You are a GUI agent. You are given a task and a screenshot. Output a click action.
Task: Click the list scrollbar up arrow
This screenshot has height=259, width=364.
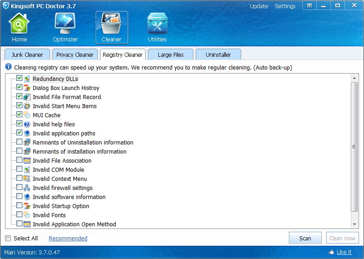pos(354,78)
